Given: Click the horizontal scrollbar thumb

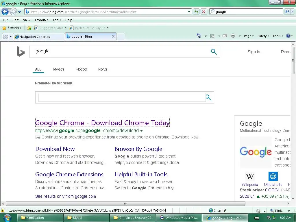Looking at the screenshot, I should (x=125, y=204).
